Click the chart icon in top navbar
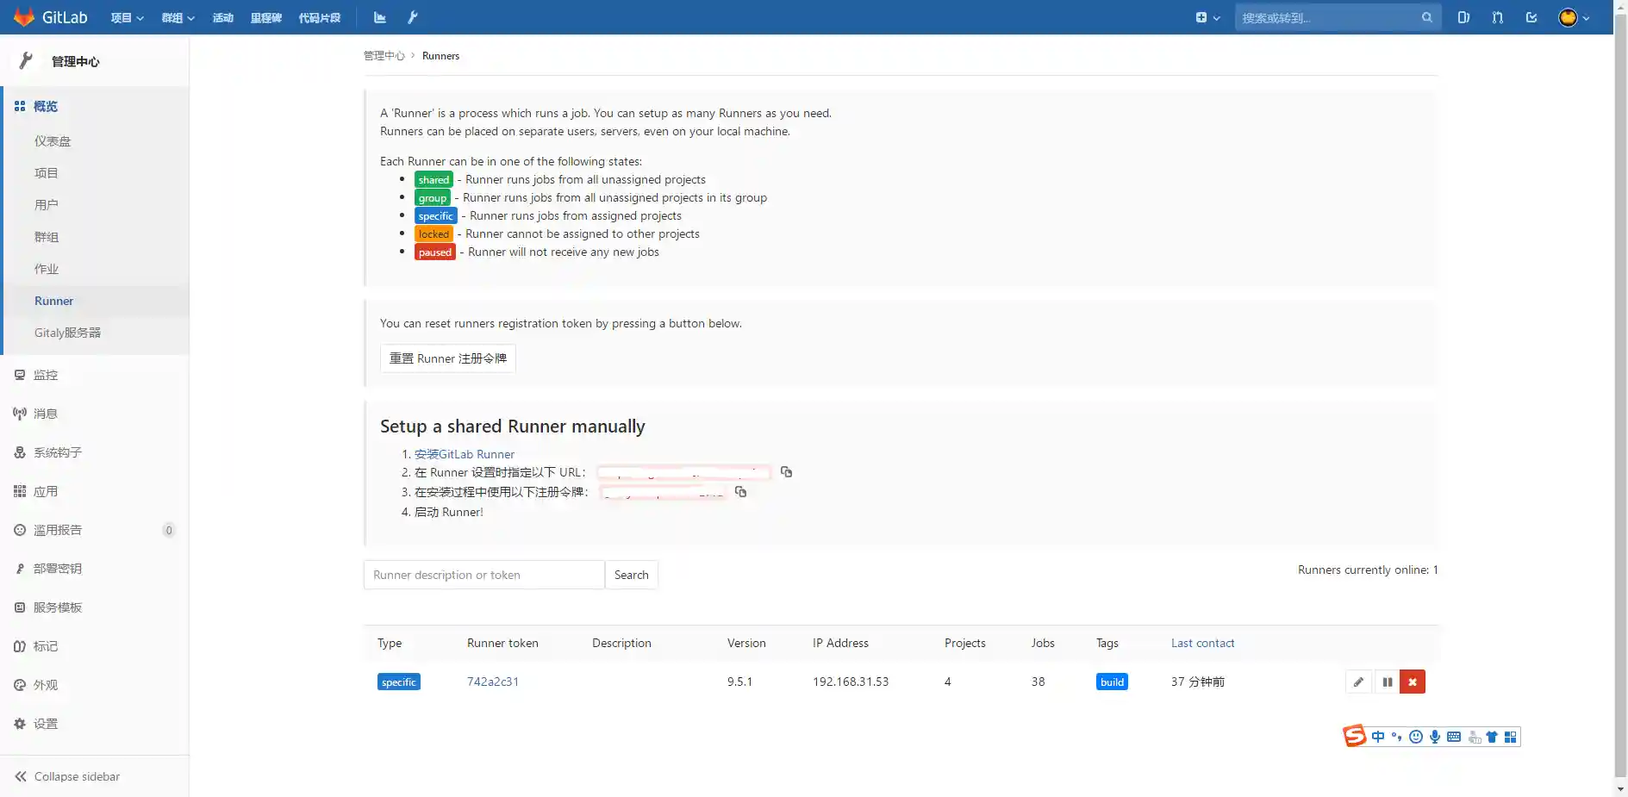The width and height of the screenshot is (1628, 797). [380, 17]
